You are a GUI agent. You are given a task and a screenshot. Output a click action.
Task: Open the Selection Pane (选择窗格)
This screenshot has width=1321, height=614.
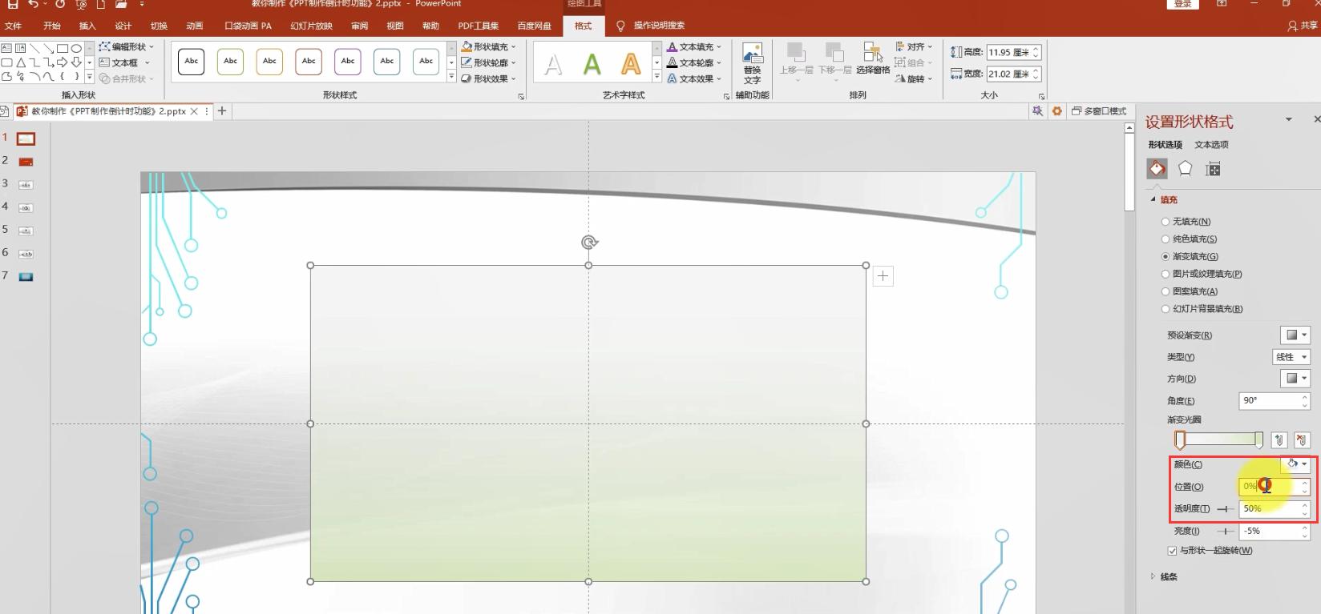[x=872, y=60]
